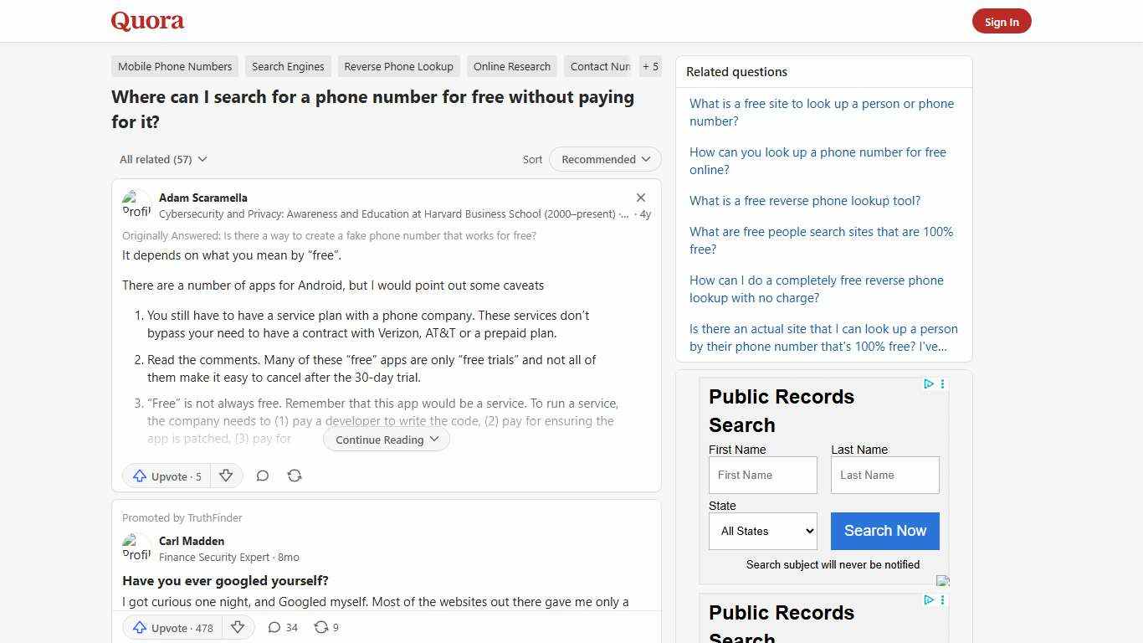
Task: Select the Mobile Phone Numbers topic
Action: [x=174, y=66]
